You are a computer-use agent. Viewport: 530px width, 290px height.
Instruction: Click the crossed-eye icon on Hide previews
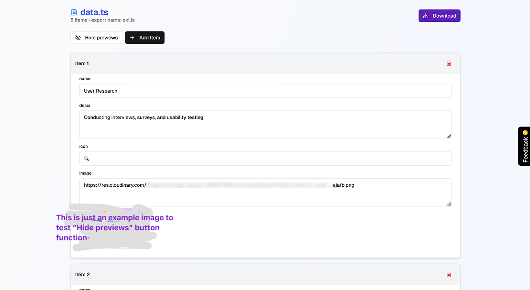(x=77, y=37)
